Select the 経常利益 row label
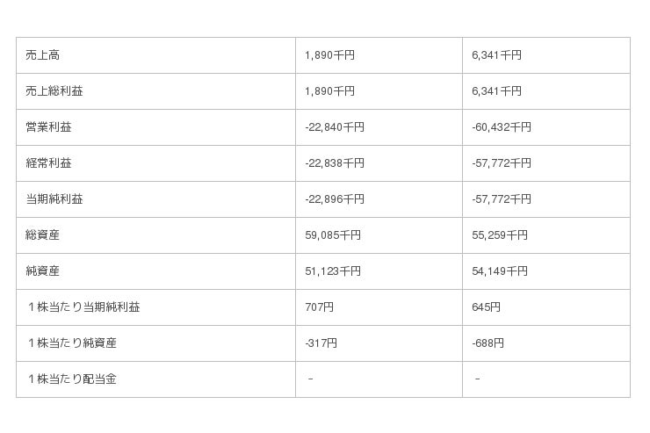This screenshot has height=433, width=650. pyautogui.click(x=48, y=163)
